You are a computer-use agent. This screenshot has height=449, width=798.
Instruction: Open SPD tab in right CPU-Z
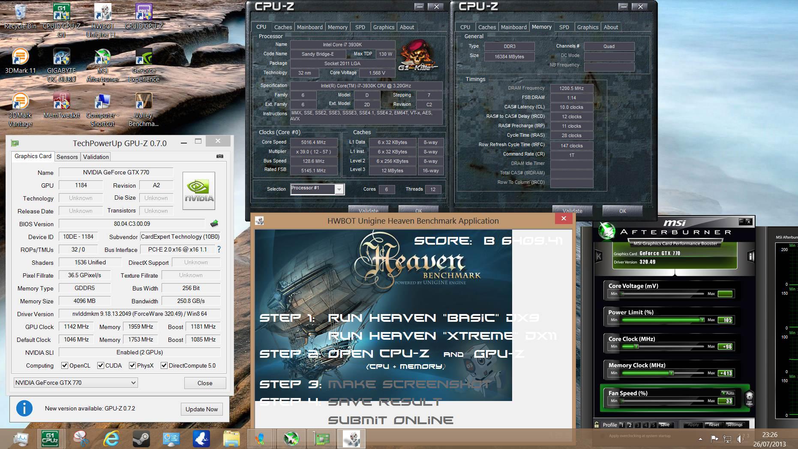pos(564,27)
